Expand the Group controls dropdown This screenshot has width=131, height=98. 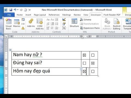click(x=64, y=28)
